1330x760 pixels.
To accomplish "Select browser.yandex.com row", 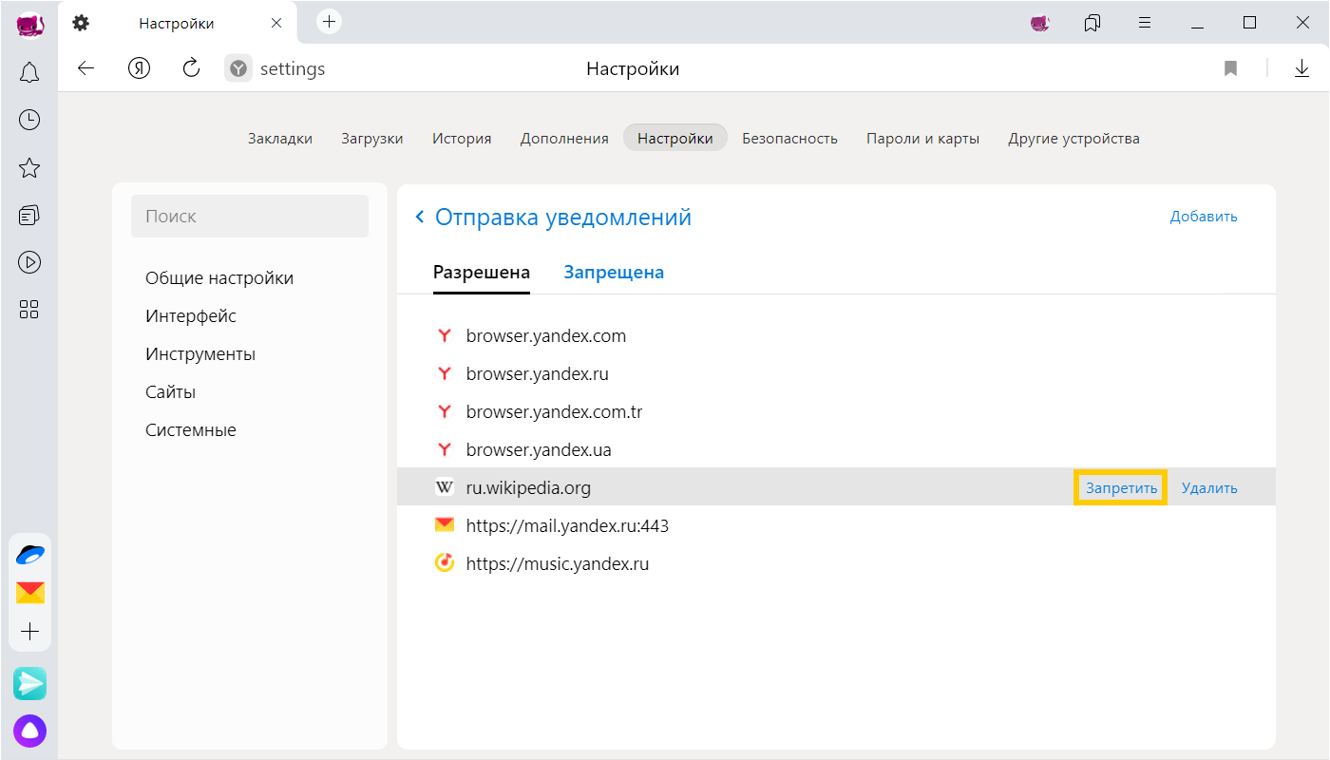I will point(836,335).
